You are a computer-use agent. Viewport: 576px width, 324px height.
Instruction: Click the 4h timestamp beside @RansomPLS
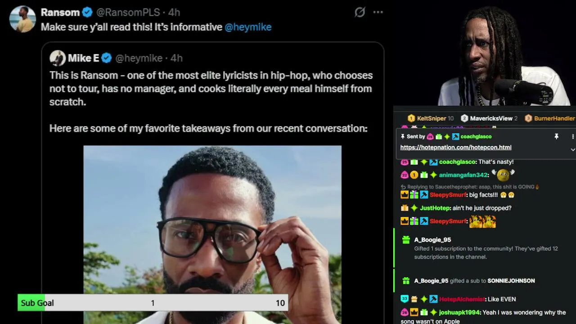pyautogui.click(x=174, y=12)
